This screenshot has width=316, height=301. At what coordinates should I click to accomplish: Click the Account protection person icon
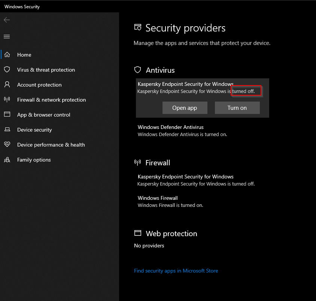[7, 85]
